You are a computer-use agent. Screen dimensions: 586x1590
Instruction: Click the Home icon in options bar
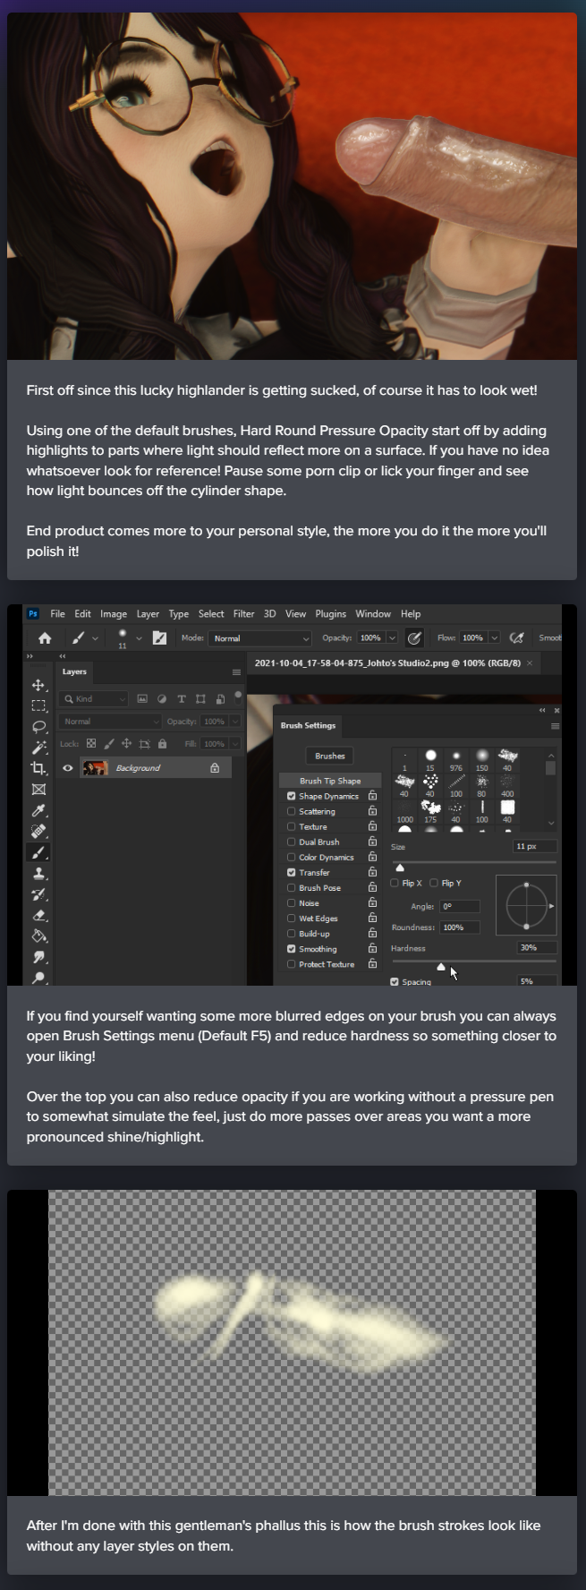point(44,638)
